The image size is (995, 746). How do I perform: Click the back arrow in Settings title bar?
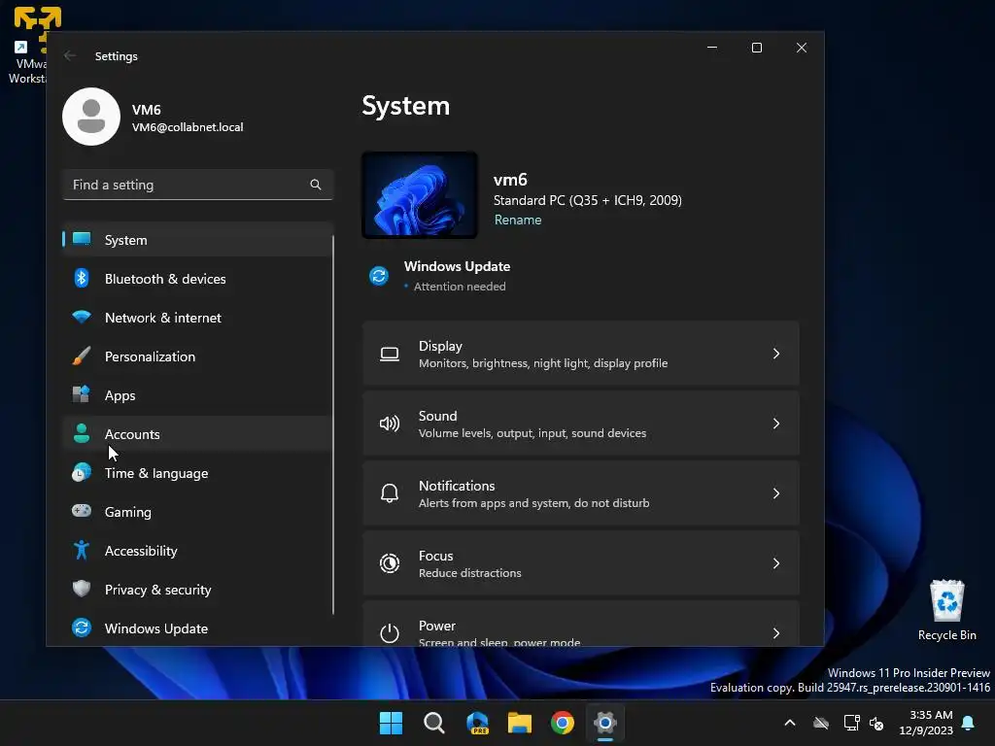pos(70,55)
